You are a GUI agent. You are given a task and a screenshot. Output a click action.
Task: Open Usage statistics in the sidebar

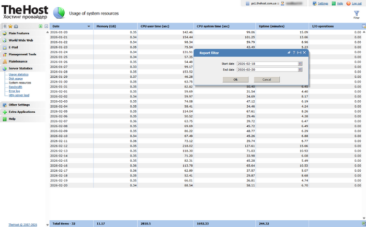[x=19, y=75]
